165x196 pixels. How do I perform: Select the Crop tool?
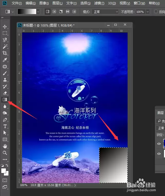[5, 53]
